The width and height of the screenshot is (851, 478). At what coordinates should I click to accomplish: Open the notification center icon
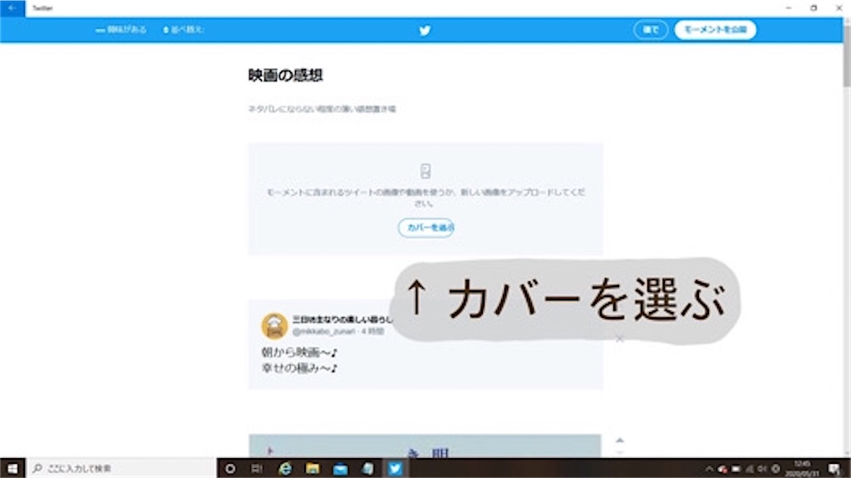click(x=834, y=469)
